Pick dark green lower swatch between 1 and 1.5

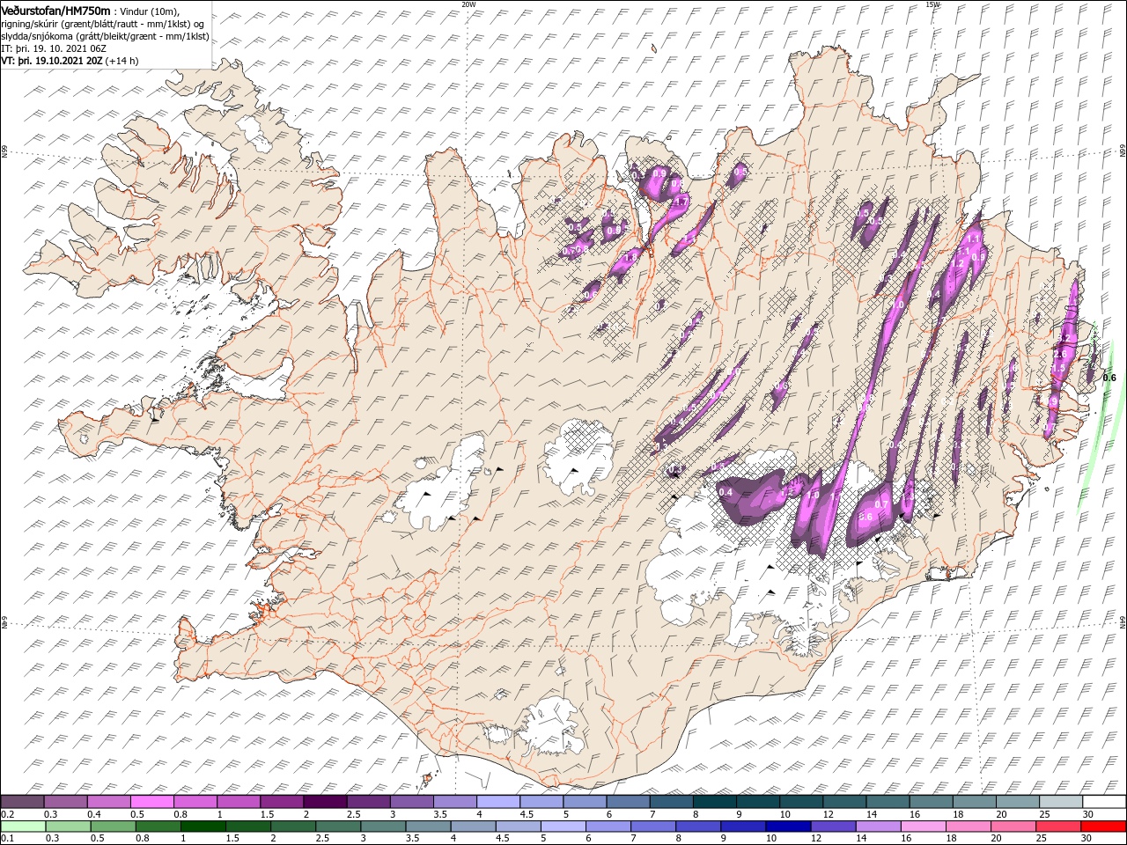click(203, 827)
